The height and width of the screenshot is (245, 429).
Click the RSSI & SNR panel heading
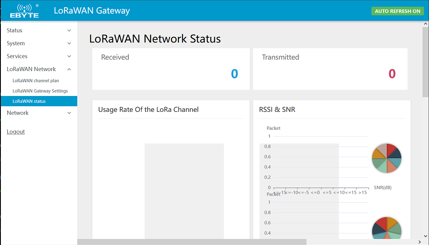277,110
